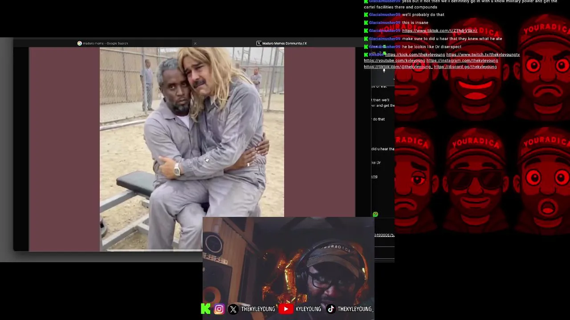Click username Glacialmusher09 on 'this is insane' message
The height and width of the screenshot is (320, 570).
[384, 23]
